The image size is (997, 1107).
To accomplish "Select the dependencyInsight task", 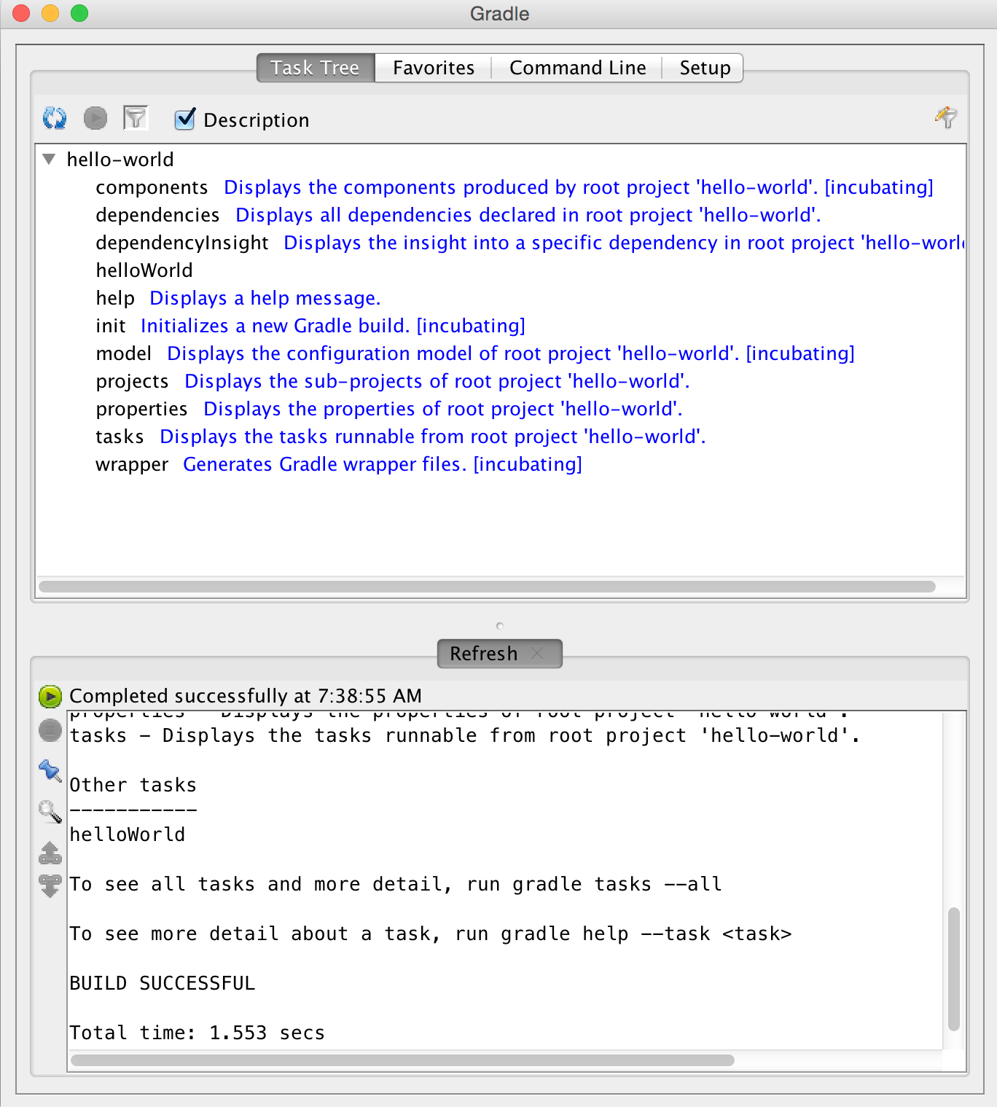I will click(182, 243).
